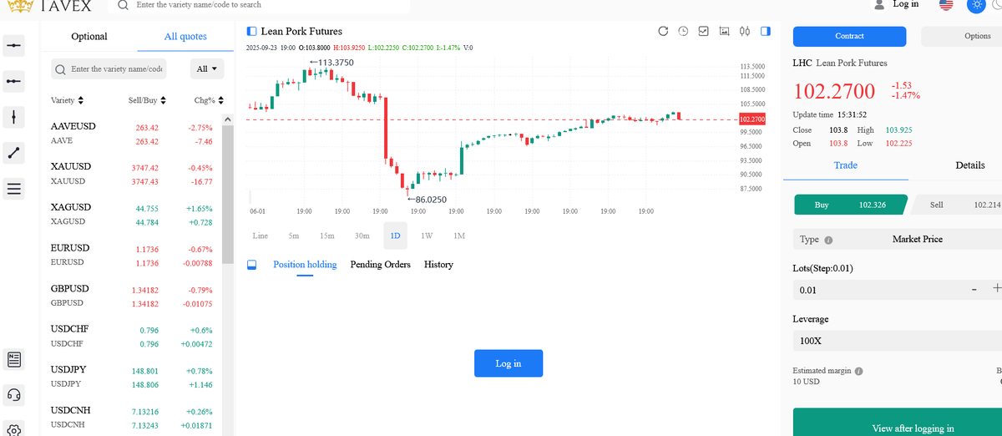Screen dimensions: 1002x436
Task: Click the Lots amount input field
Action: coord(877,290)
